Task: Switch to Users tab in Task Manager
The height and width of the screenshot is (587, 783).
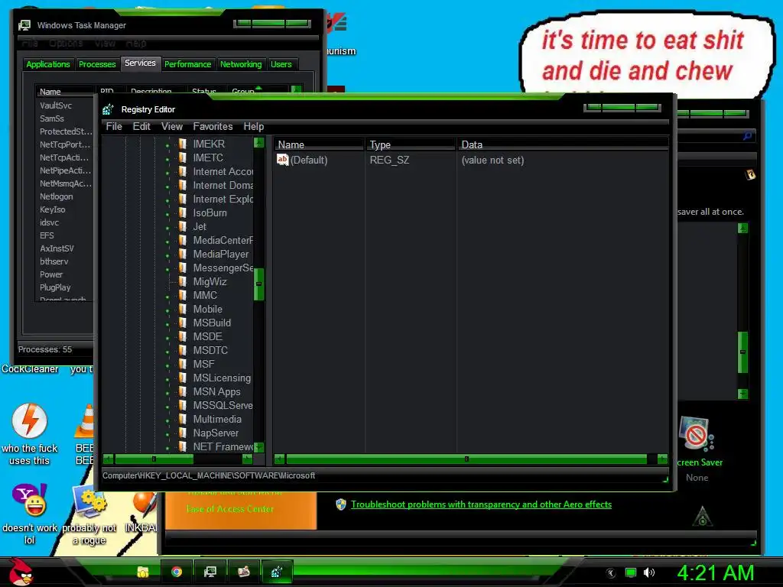Action: (x=281, y=64)
